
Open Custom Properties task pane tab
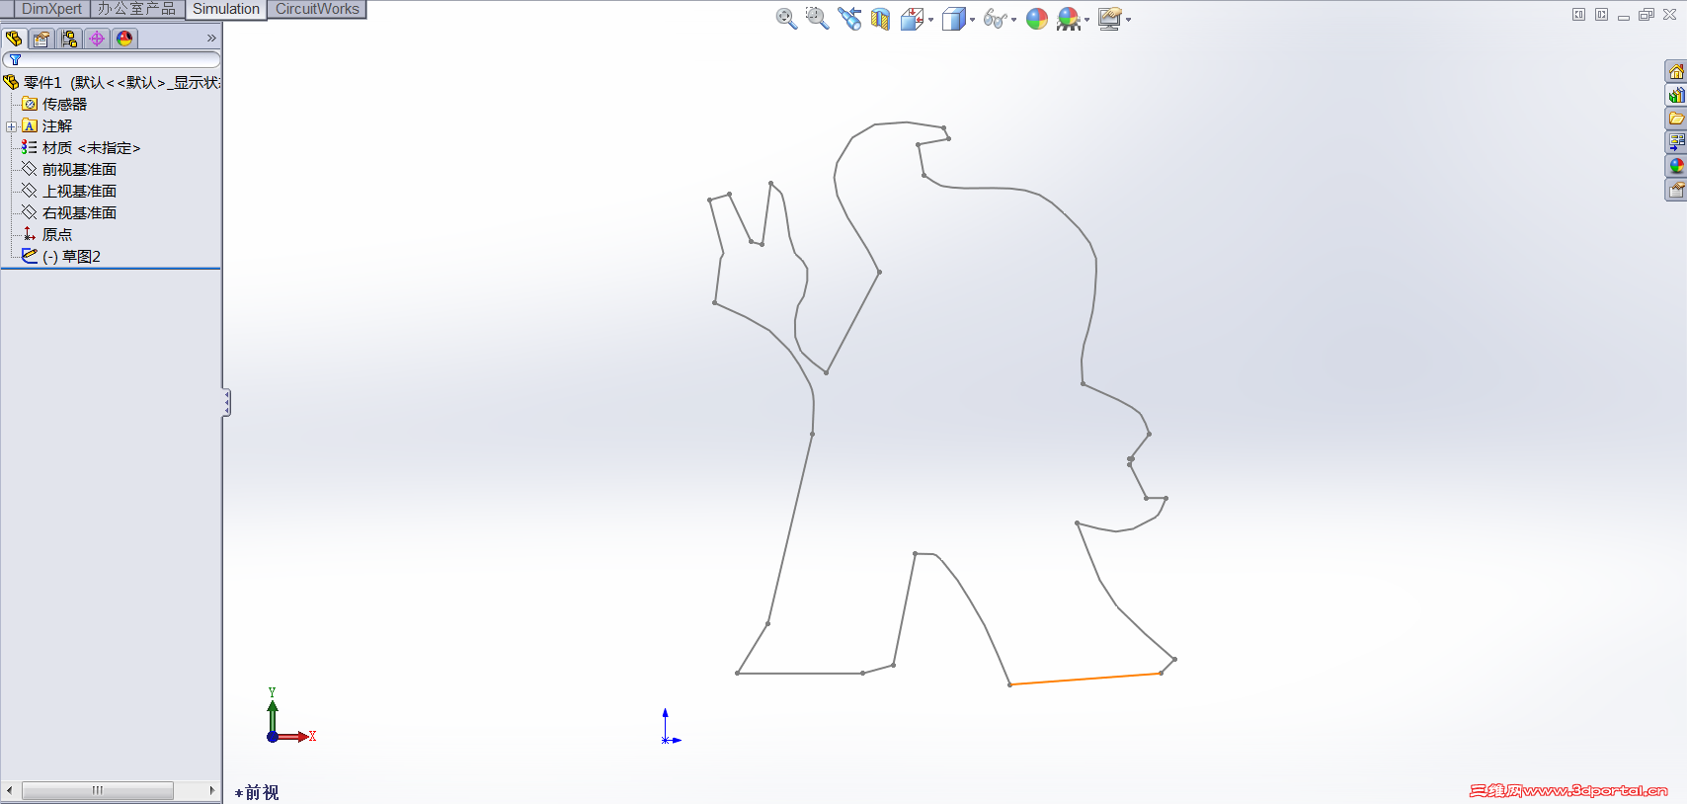pyautogui.click(x=1676, y=190)
